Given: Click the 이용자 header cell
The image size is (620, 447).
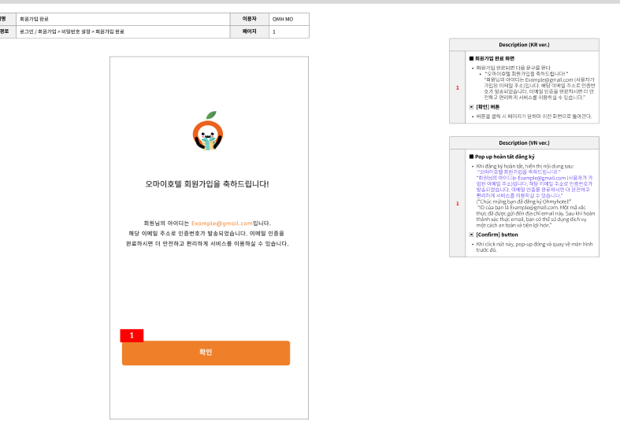Looking at the screenshot, I should click(x=250, y=19).
